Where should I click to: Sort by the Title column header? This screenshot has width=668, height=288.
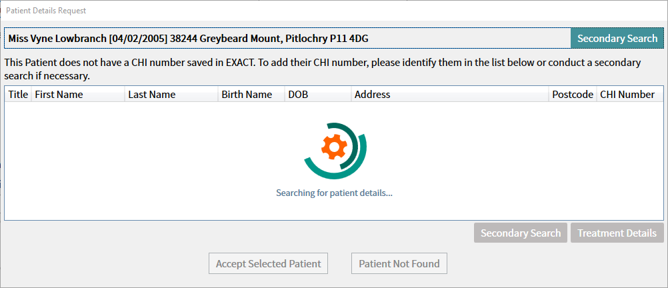(18, 95)
